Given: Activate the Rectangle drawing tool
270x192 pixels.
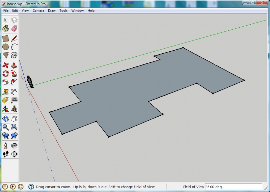Looking at the screenshot, I should (5, 38).
